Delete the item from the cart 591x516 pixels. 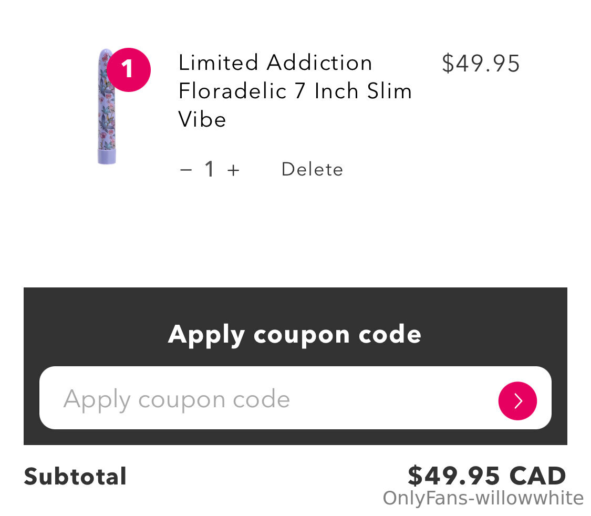click(x=312, y=169)
